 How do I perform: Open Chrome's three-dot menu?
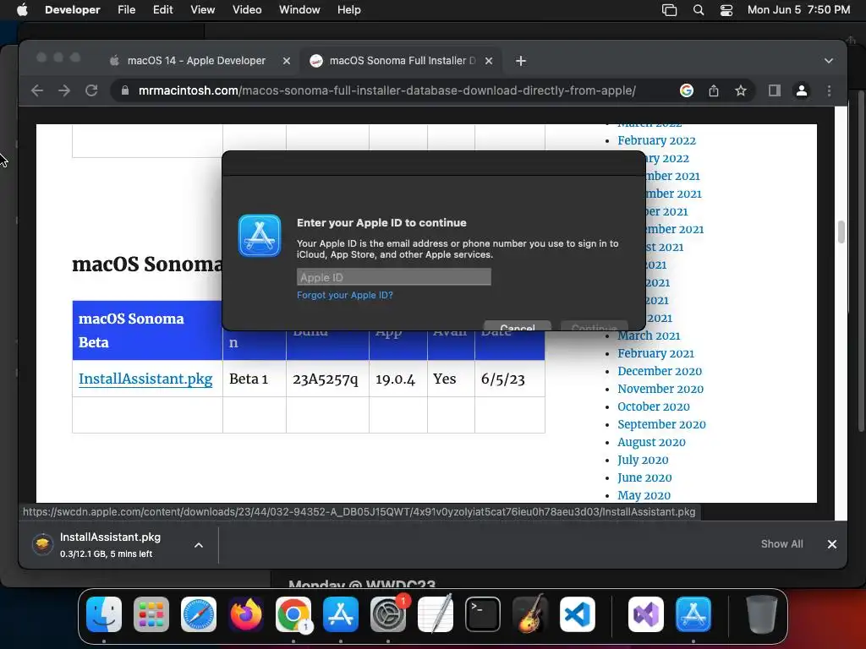pos(829,90)
